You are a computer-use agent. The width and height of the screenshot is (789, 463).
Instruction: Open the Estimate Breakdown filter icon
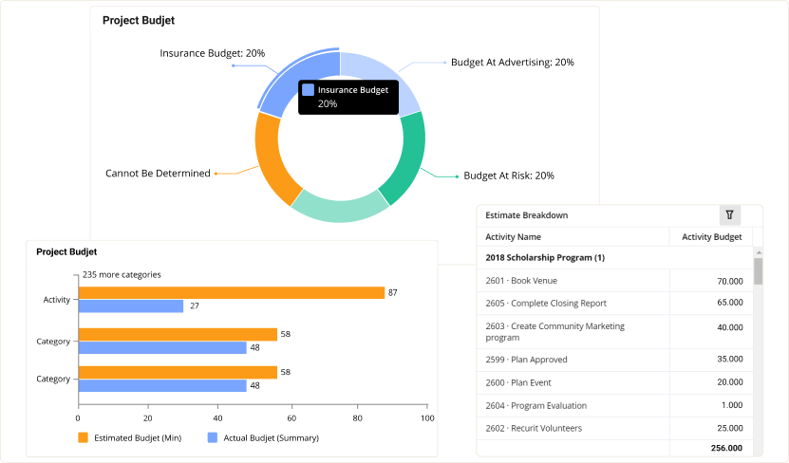point(729,215)
